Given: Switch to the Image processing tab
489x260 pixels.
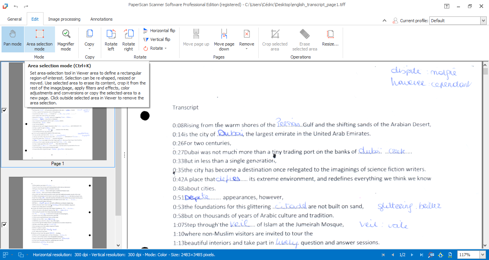Looking at the screenshot, I should pos(64,19).
